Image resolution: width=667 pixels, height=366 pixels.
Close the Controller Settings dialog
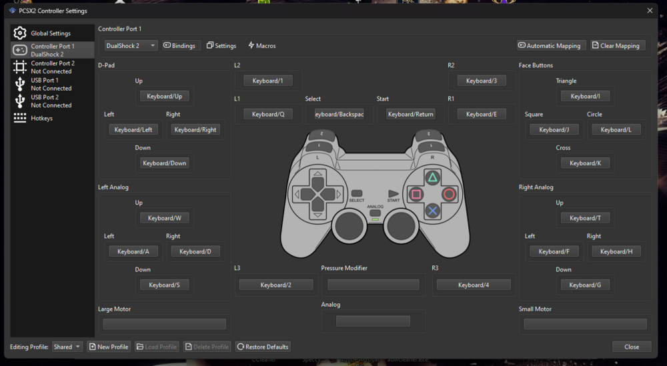click(x=631, y=347)
